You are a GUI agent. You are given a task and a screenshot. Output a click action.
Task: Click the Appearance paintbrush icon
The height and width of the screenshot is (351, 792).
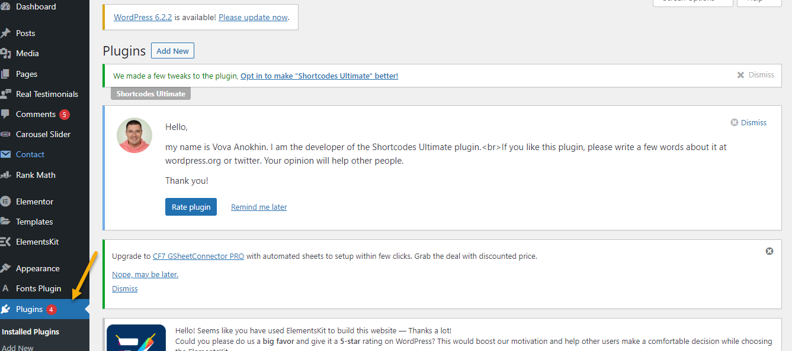point(5,268)
